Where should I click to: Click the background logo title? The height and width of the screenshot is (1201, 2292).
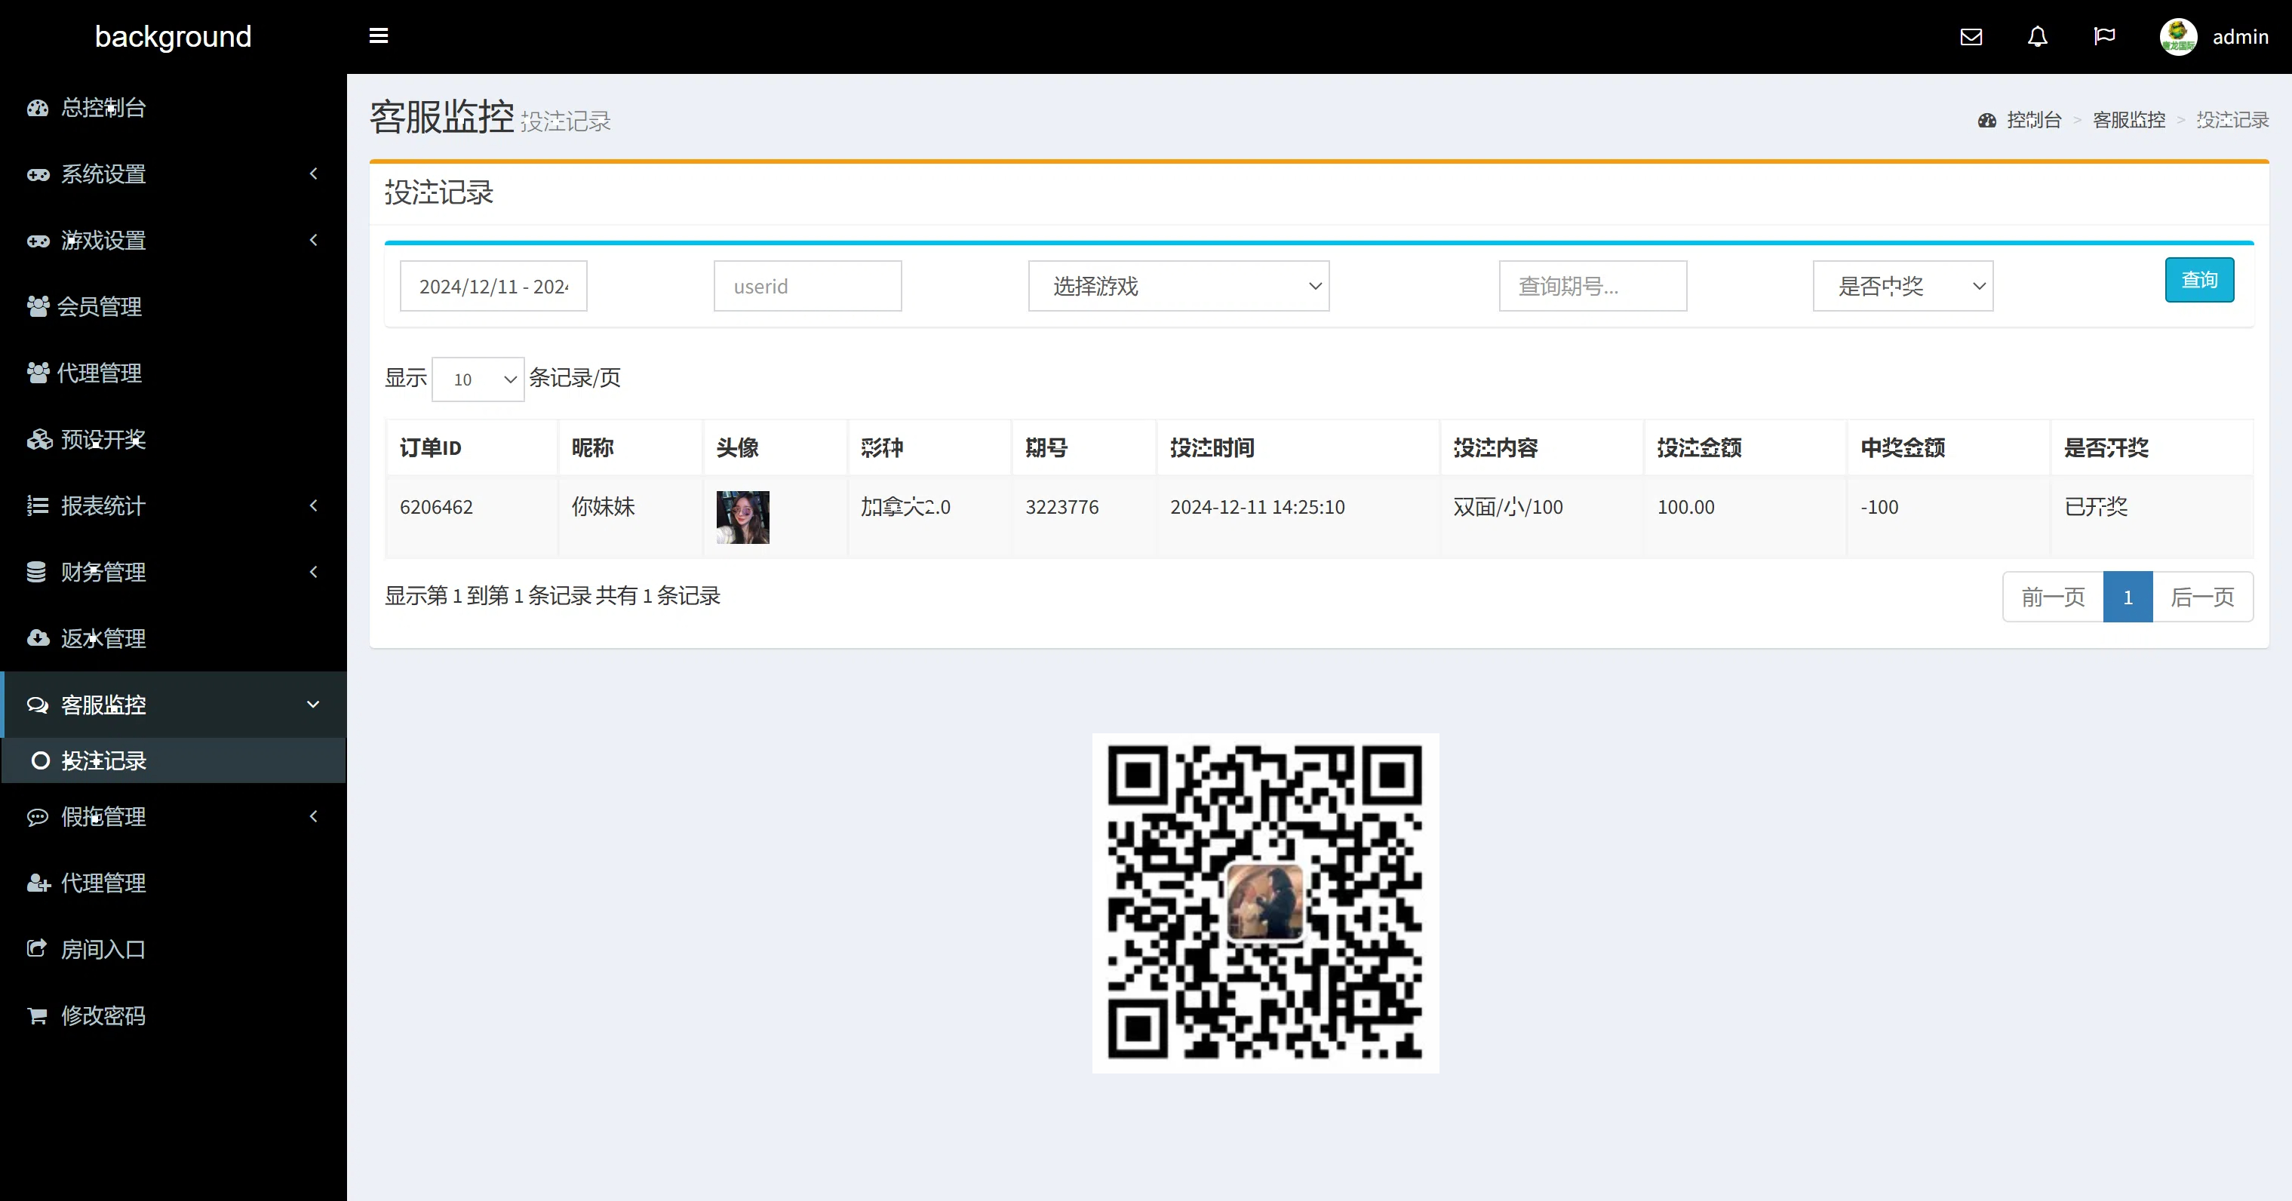(x=174, y=36)
